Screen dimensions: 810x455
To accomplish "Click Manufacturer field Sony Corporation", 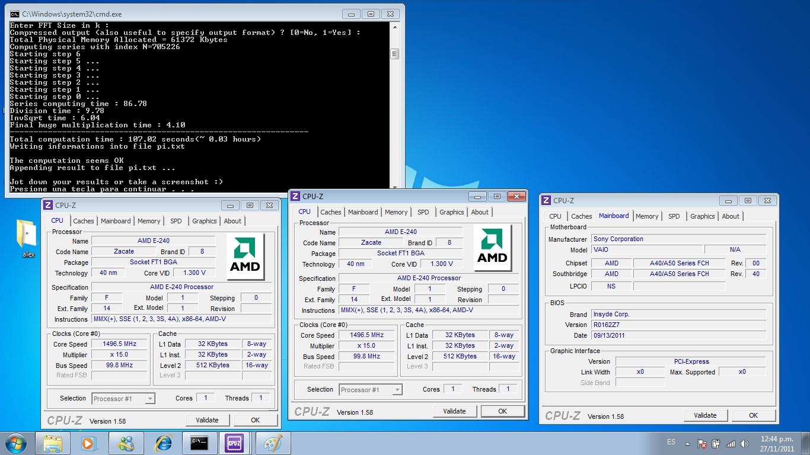I will [x=678, y=239].
